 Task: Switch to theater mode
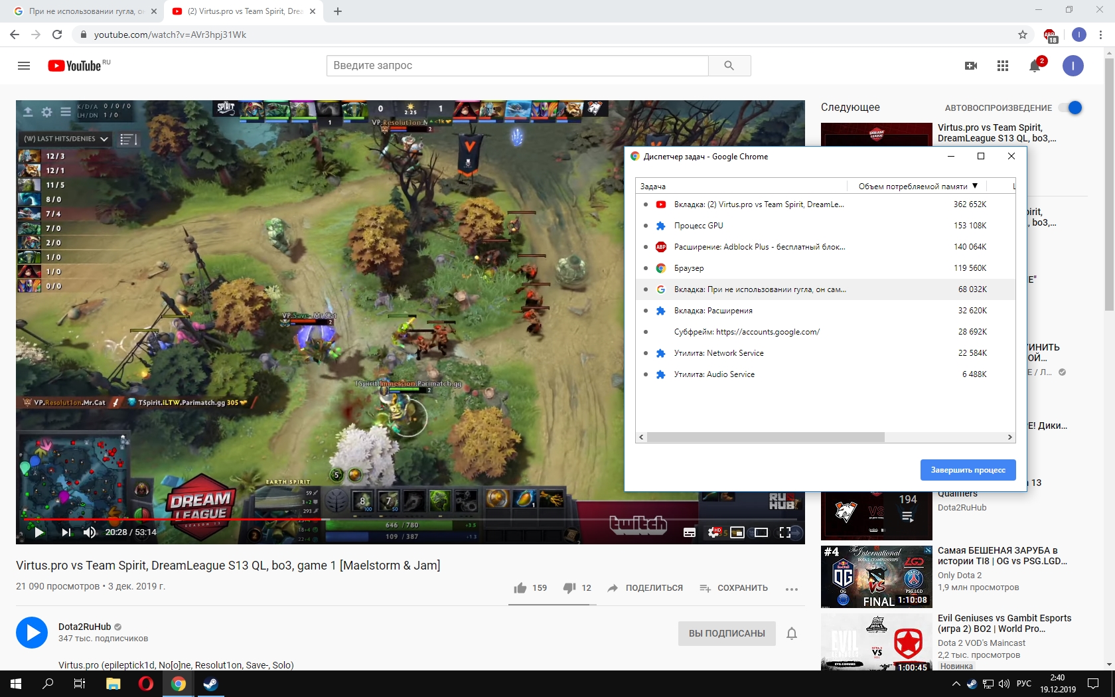pos(761,532)
